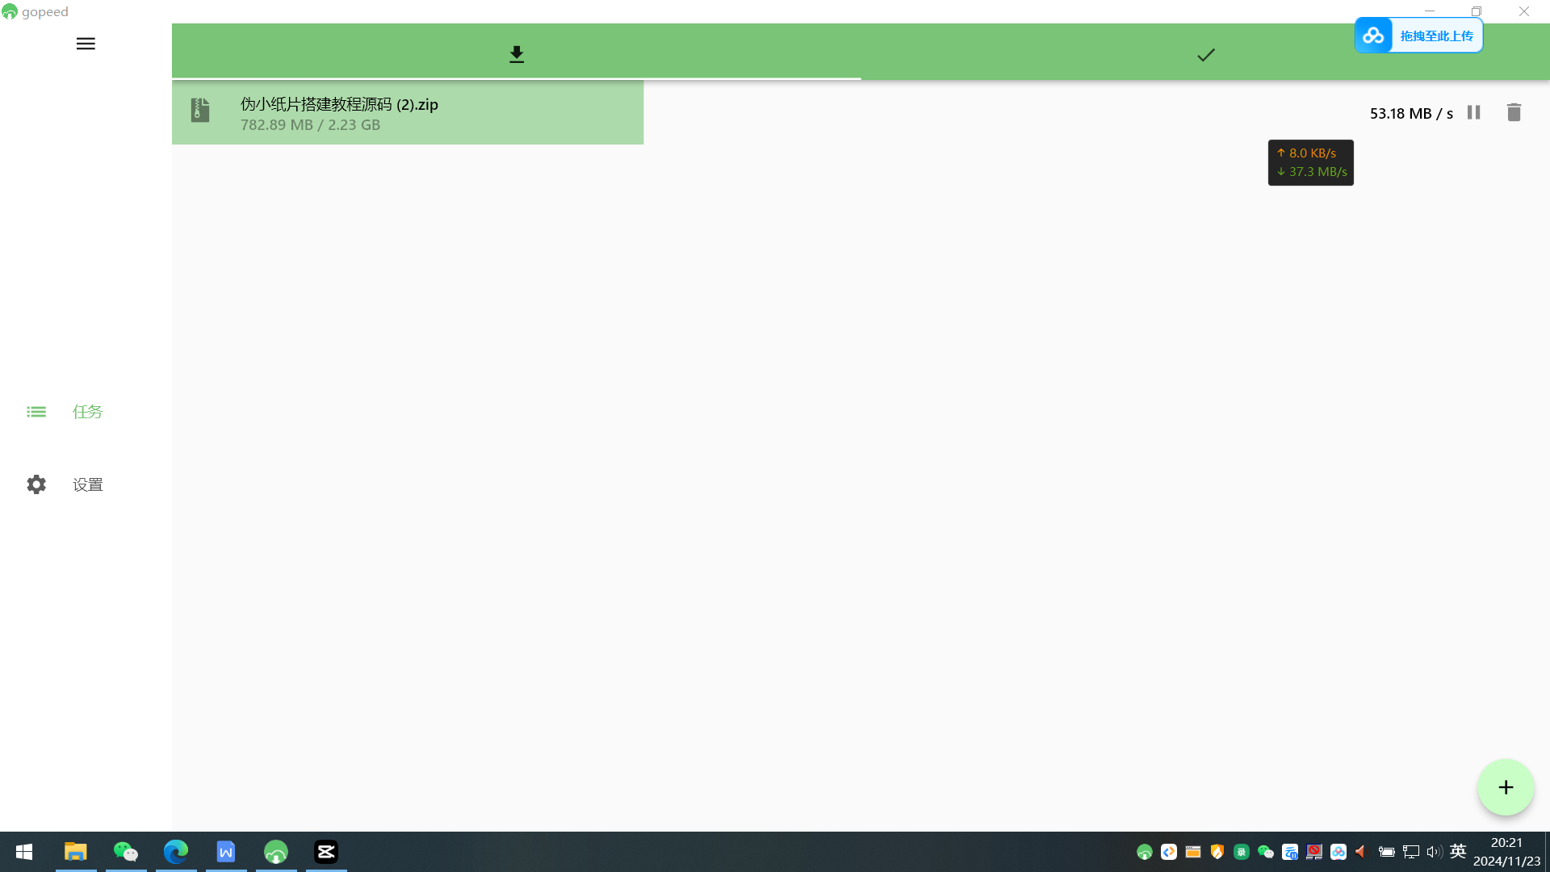Open the gopeed tray icon
Viewport: 1550px width, 872px height.
(1144, 852)
